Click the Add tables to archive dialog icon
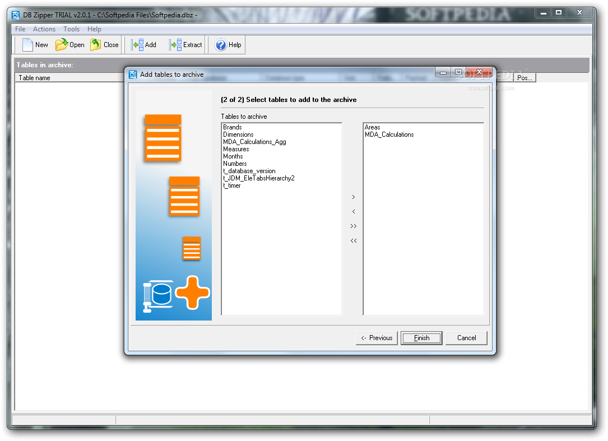608x441 pixels. point(133,75)
